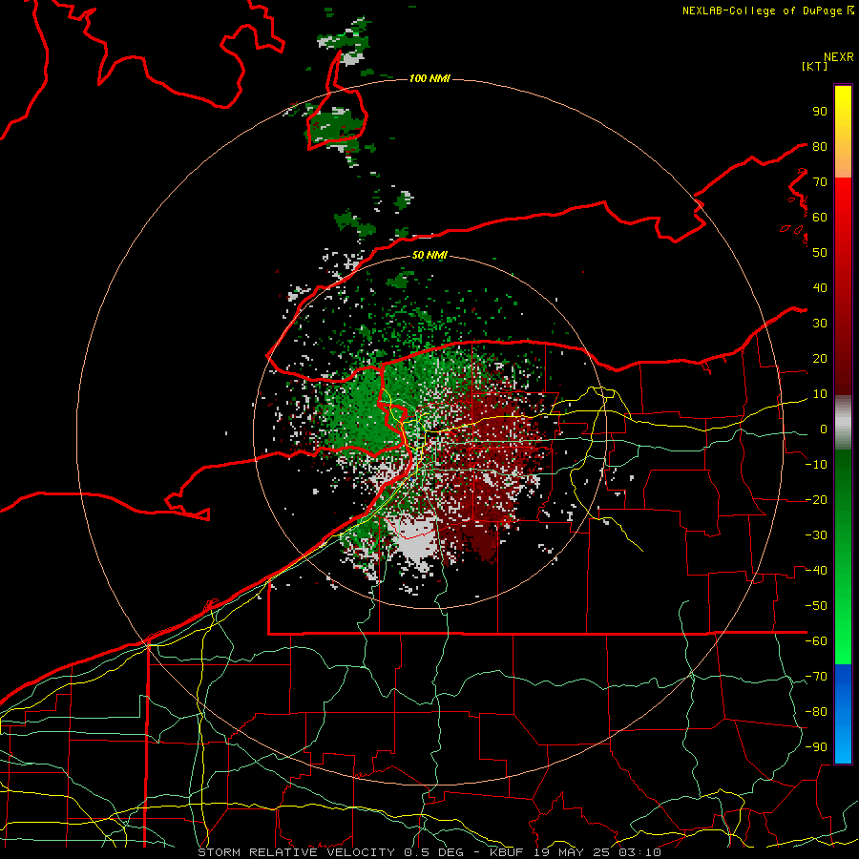859x859 pixels.
Task: Pick the gray zero-velocity segment of color bar
Action: (x=843, y=423)
